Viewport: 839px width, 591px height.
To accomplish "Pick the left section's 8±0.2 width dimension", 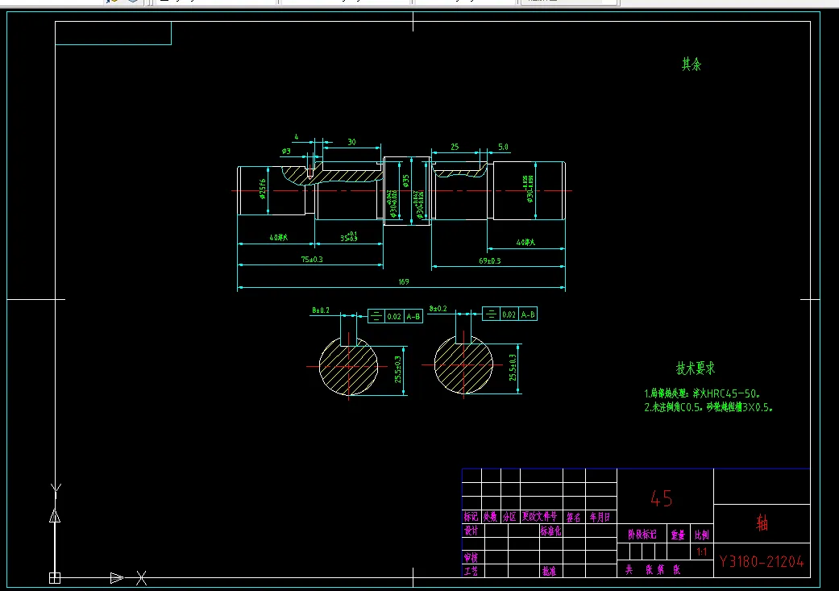I will [321, 310].
